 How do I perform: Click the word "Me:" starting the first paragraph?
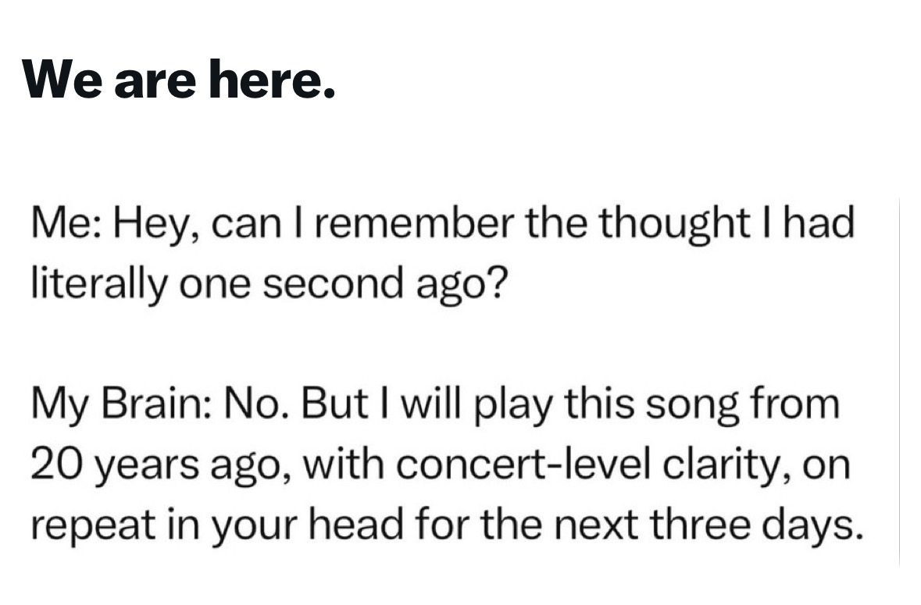click(67, 223)
